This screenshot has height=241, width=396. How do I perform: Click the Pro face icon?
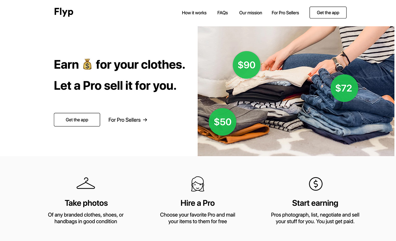point(198,184)
